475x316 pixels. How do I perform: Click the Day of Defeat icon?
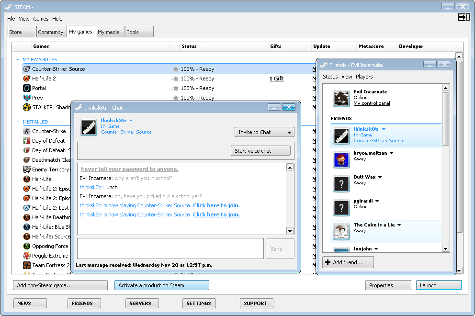tap(27, 141)
